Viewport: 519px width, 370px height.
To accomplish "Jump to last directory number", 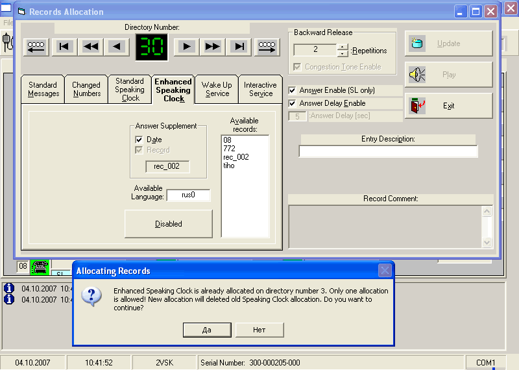I will coord(239,46).
